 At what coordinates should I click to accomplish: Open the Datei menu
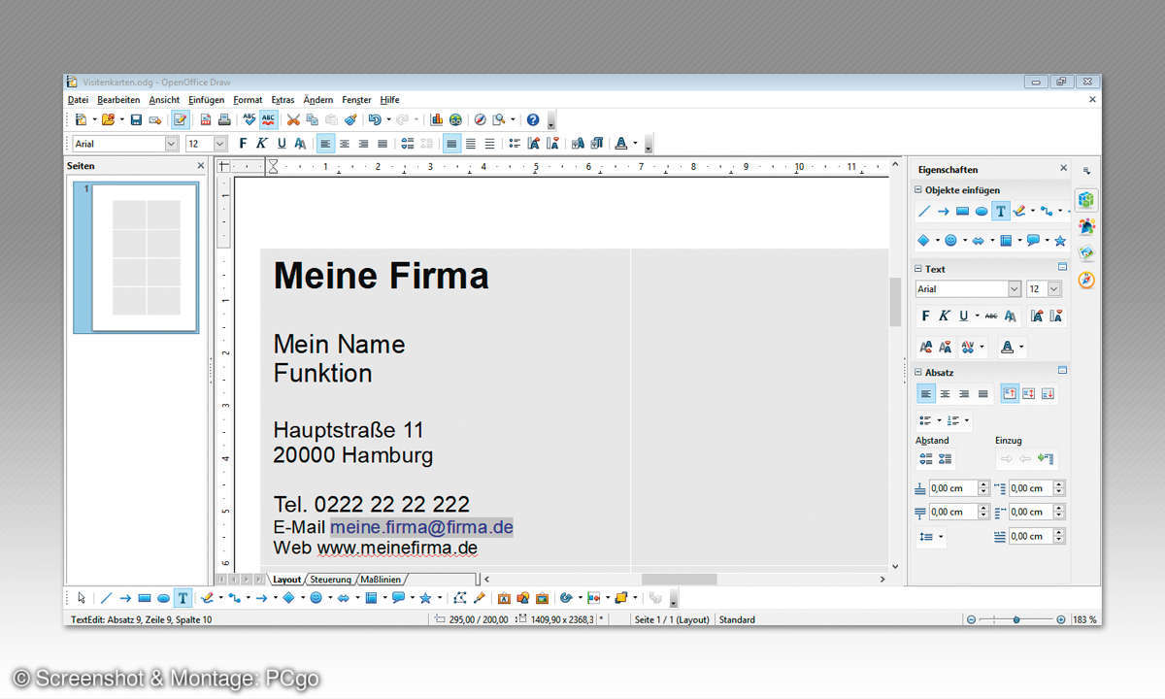click(78, 100)
